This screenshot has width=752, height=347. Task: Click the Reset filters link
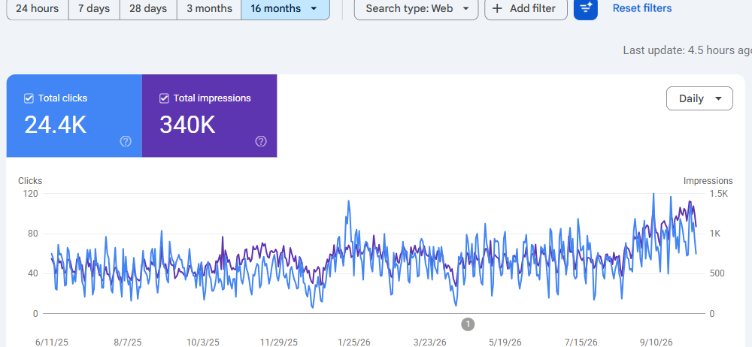point(642,8)
